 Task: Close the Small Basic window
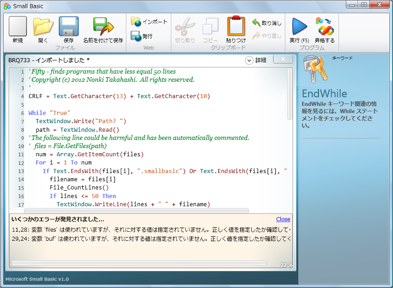pyautogui.click(x=380, y=5)
